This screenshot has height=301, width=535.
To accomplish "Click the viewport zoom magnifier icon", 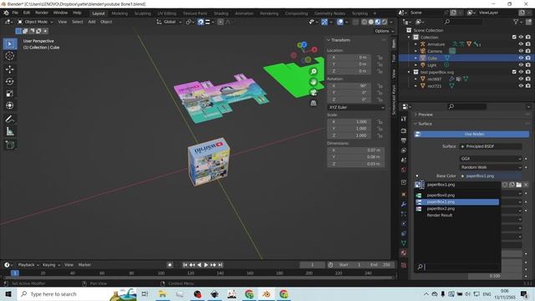I will (x=313, y=72).
